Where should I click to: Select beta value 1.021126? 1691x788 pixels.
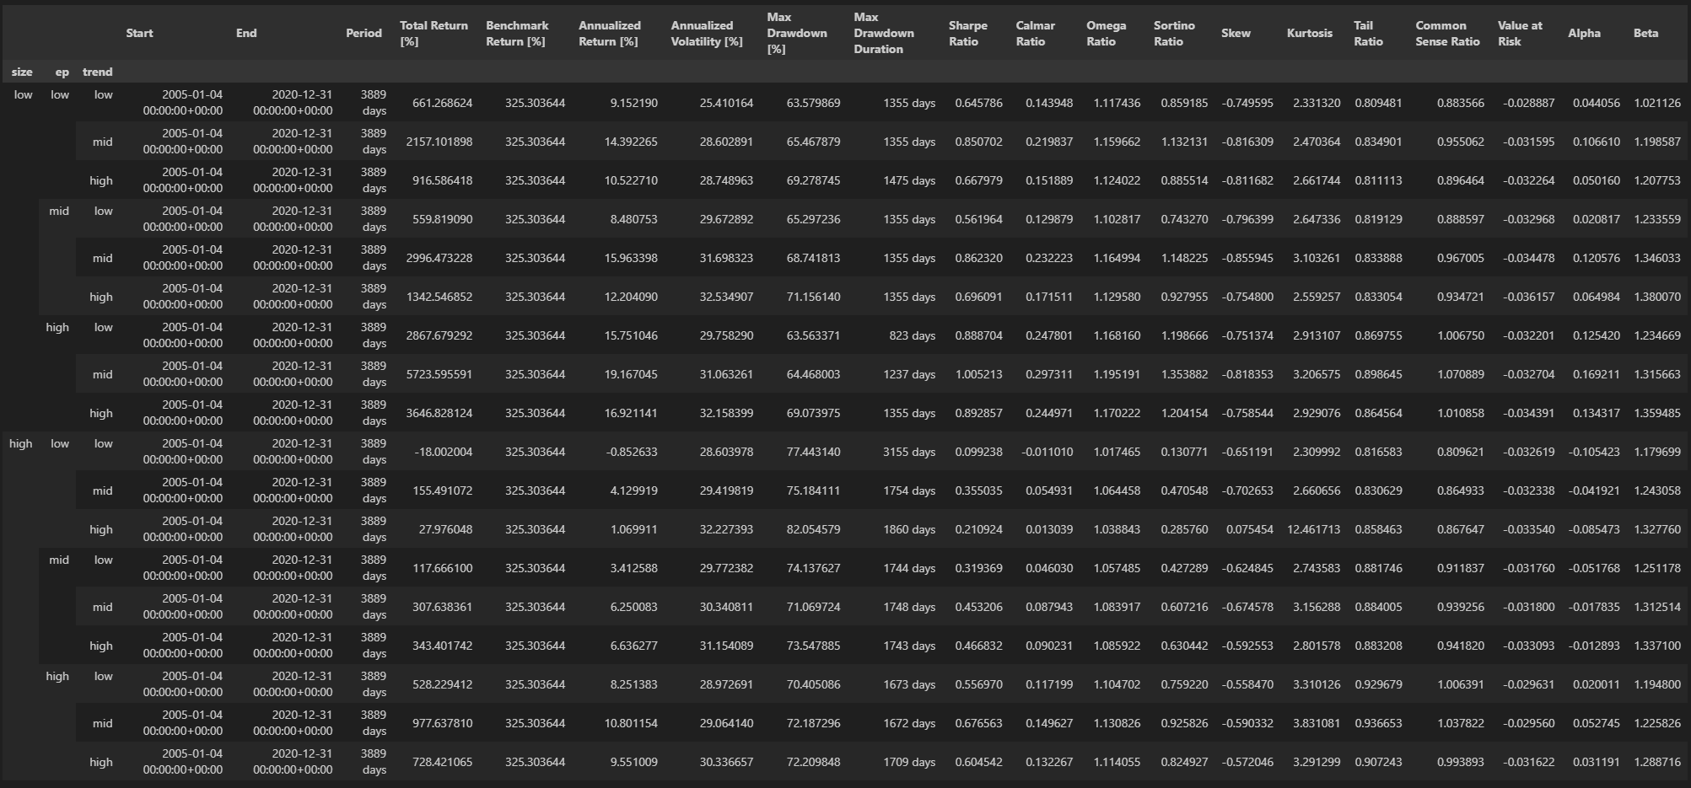[1657, 103]
